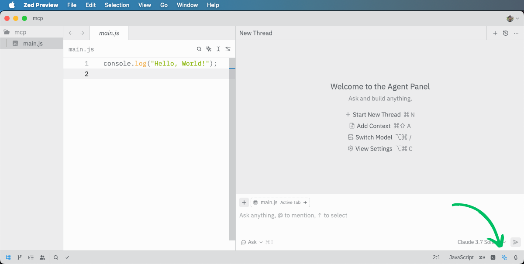Open the Collab panel people icon
This screenshot has height=264, width=524.
(42, 257)
